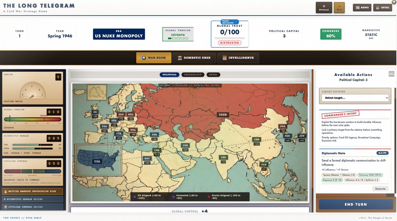Click the Global Control +4 readout

click(x=190, y=211)
